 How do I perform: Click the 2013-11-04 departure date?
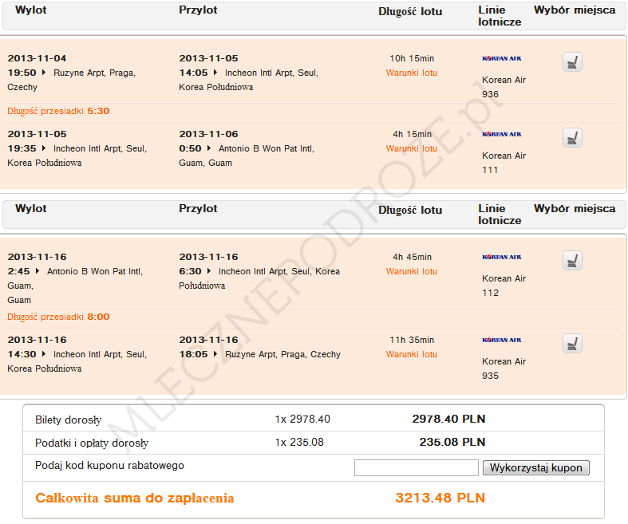click(37, 58)
